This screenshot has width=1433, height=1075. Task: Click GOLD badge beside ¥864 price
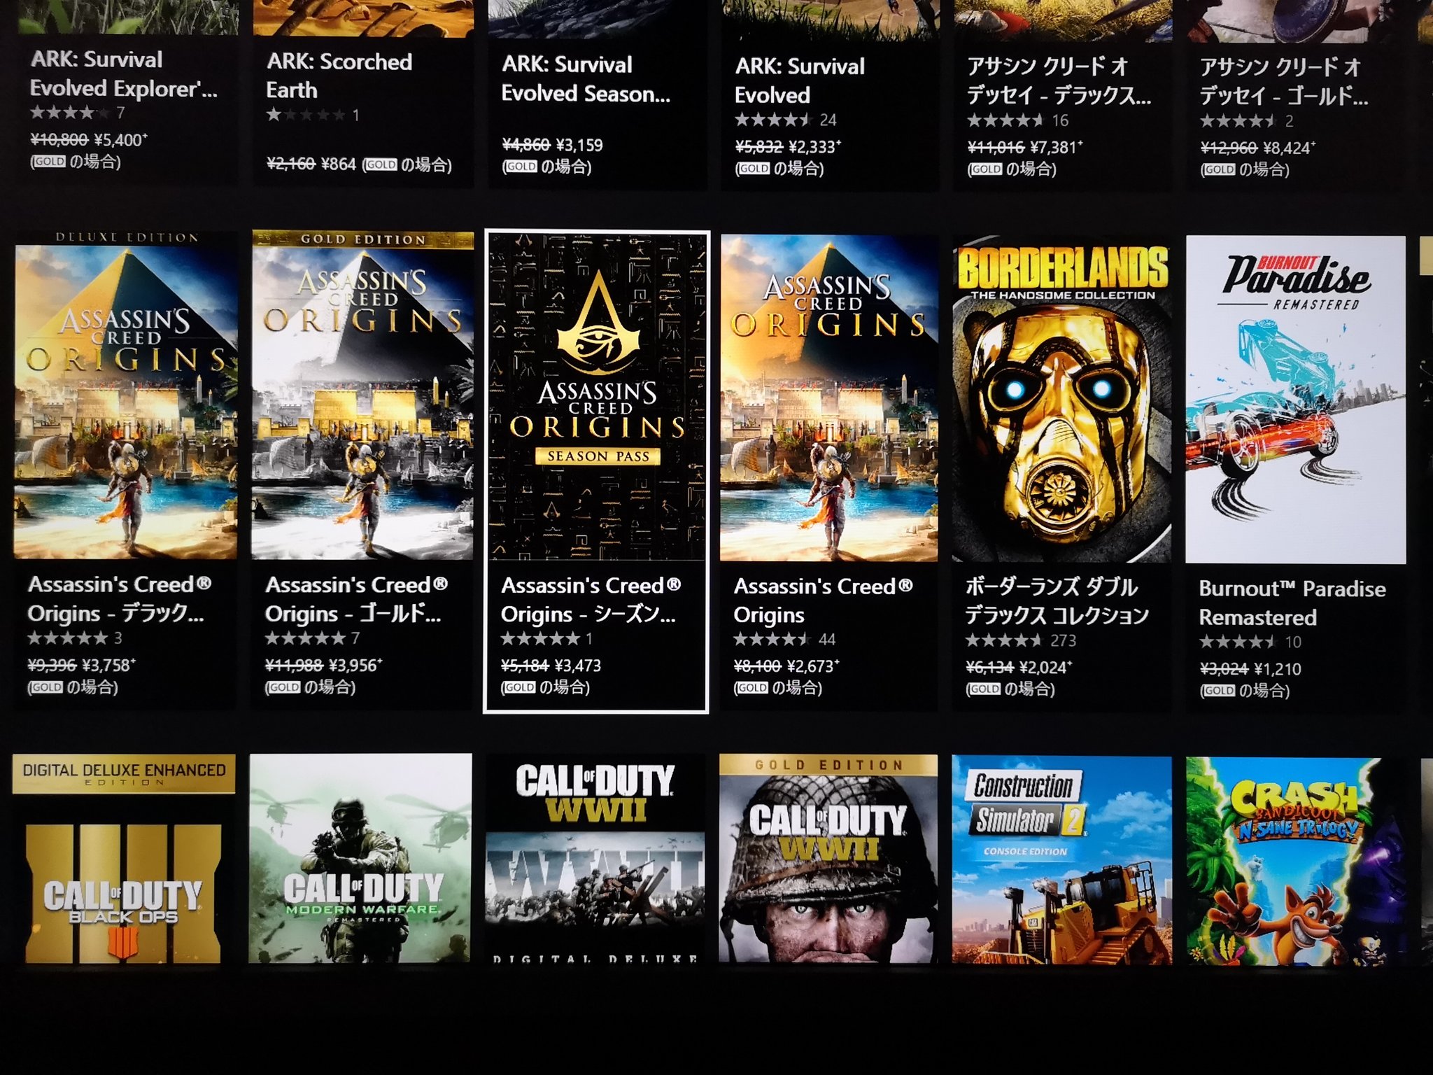[381, 165]
